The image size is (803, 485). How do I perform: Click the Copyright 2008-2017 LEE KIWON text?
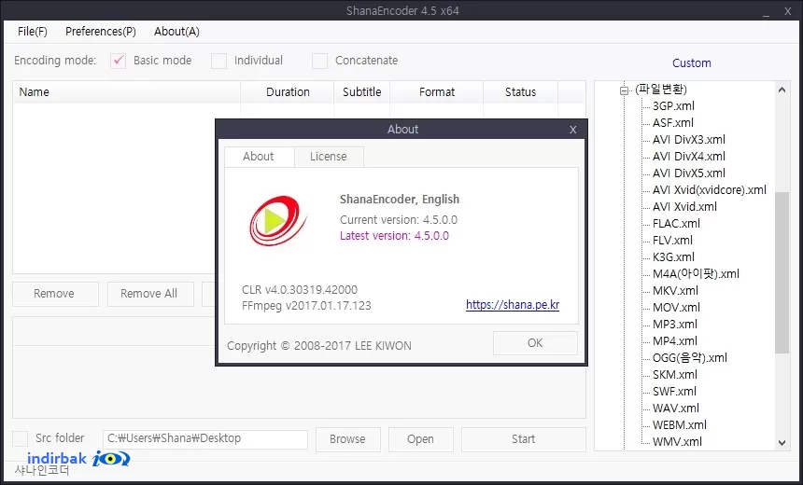(319, 346)
